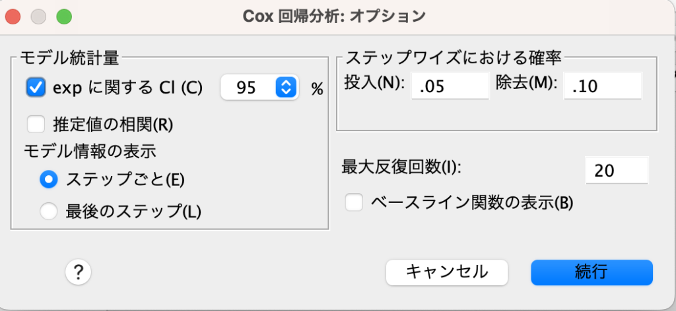
Task: Close the Cox 回帰分析 options dialog
Action: [13, 16]
